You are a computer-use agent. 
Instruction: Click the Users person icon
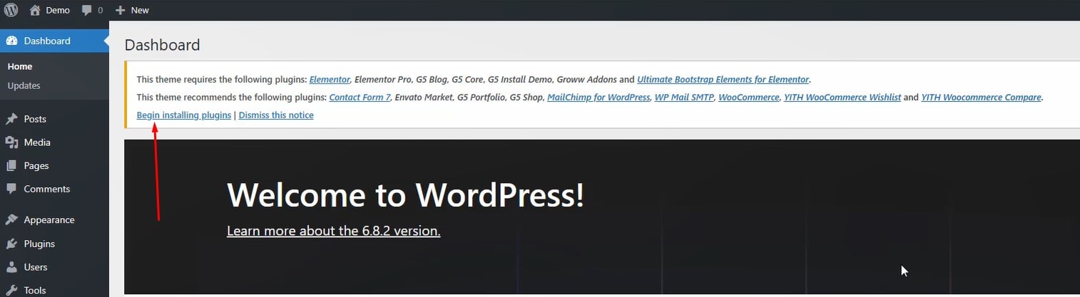[x=11, y=267]
